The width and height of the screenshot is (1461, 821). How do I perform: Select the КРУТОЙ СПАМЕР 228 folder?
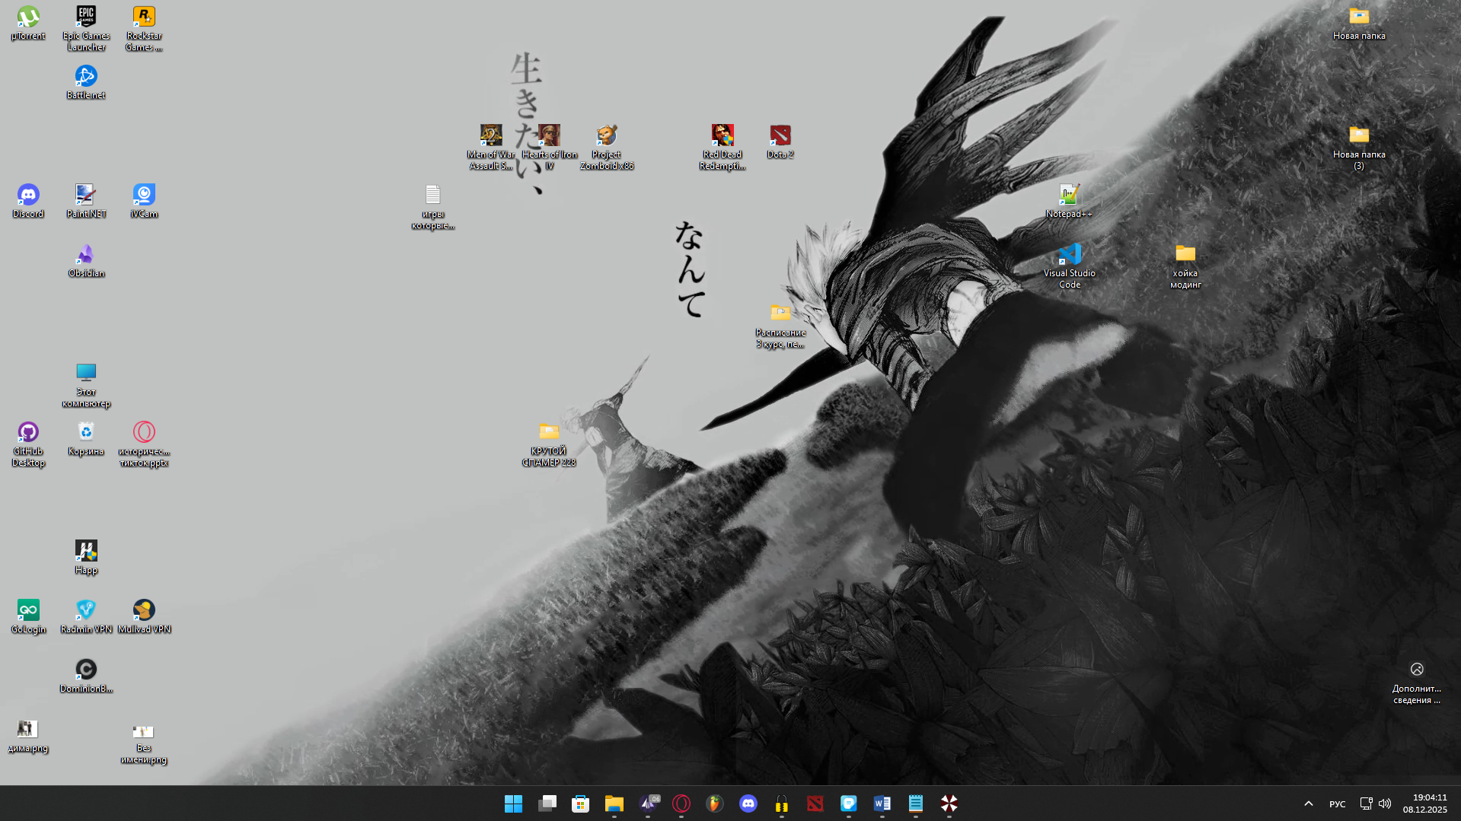pyautogui.click(x=549, y=445)
